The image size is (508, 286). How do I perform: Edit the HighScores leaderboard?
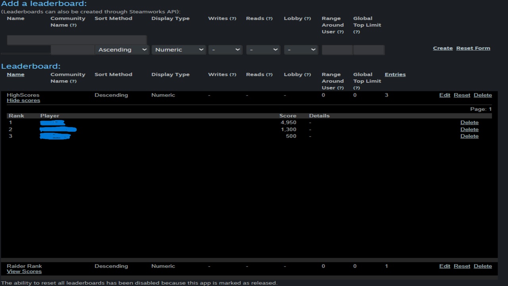point(444,95)
